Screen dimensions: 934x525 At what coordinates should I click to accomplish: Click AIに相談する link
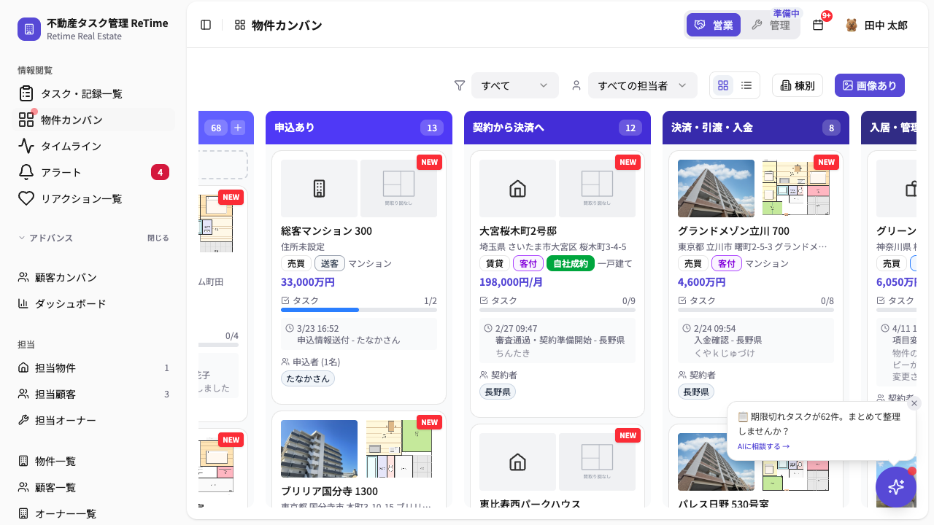click(x=763, y=446)
